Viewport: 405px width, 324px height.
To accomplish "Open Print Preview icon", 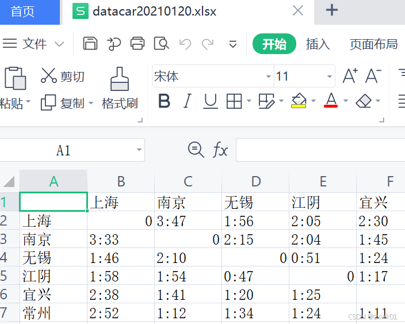I will click(x=162, y=43).
